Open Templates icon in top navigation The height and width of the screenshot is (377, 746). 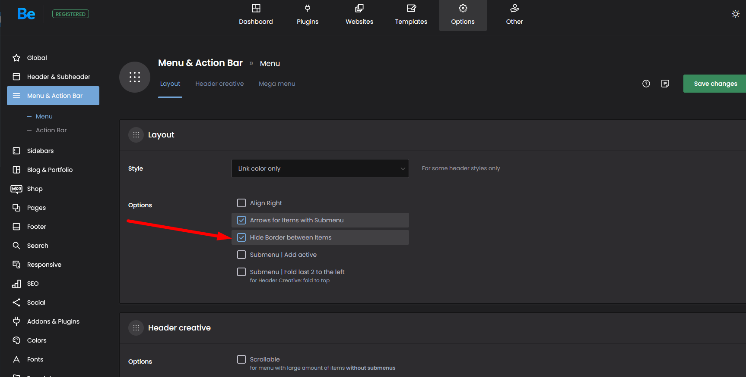click(411, 8)
